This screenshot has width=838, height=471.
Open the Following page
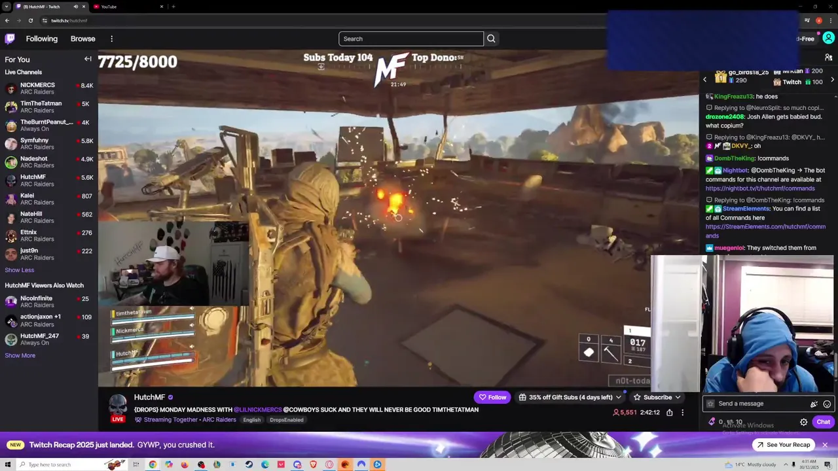(x=42, y=39)
